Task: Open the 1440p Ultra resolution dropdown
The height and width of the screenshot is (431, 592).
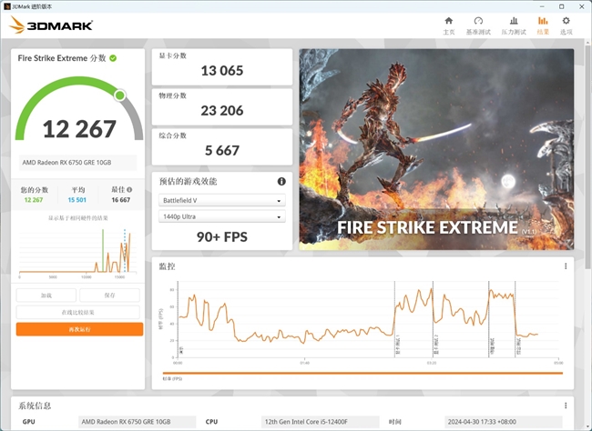Action: [x=222, y=216]
